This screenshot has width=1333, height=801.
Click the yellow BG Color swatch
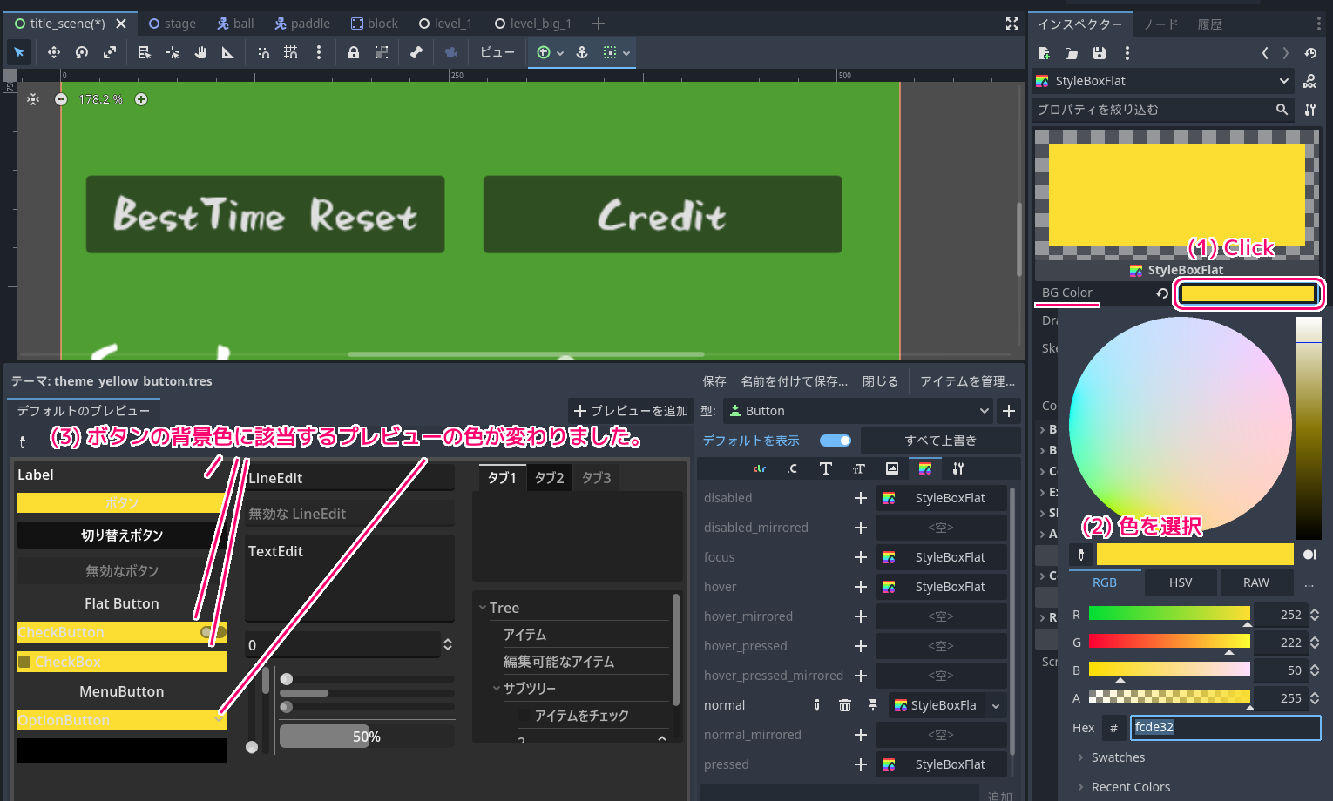(x=1248, y=293)
